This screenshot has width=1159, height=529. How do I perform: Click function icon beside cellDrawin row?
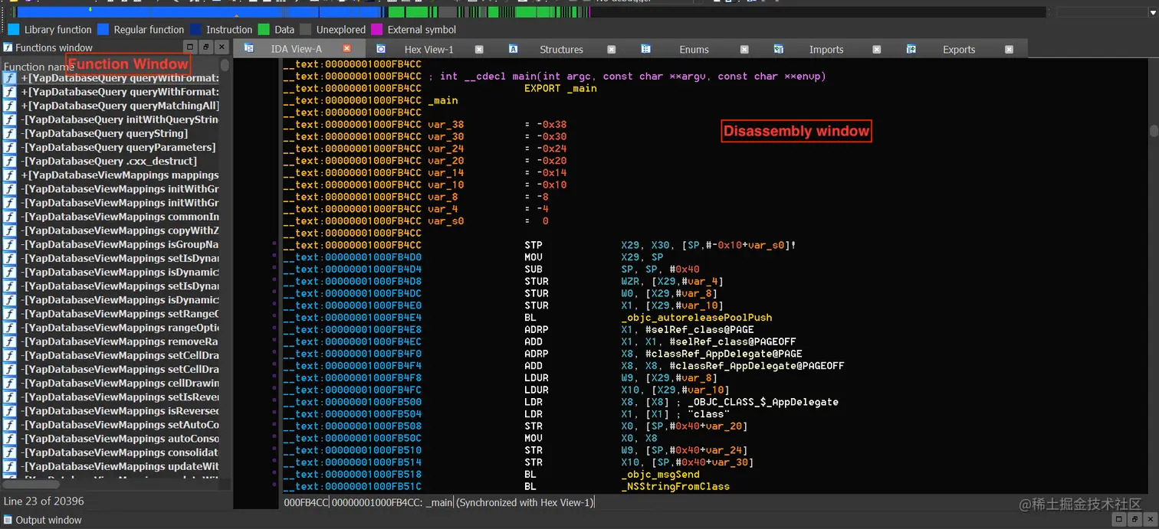(x=9, y=383)
